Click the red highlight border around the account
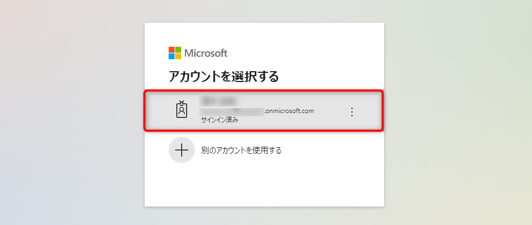 pos(264,92)
